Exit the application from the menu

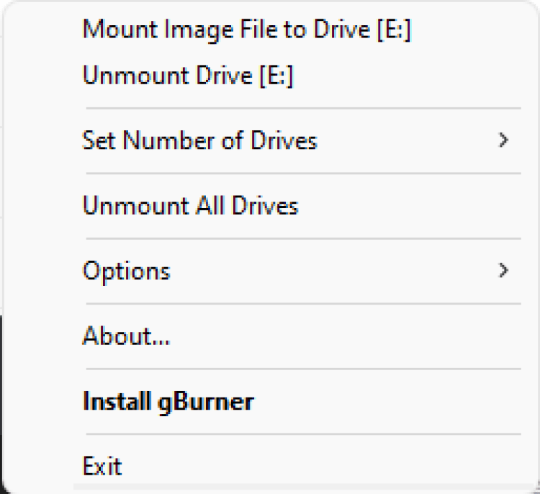click(x=102, y=467)
